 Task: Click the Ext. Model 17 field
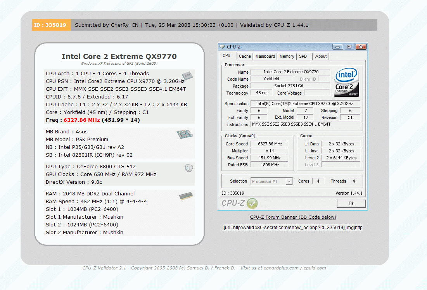(x=306, y=117)
